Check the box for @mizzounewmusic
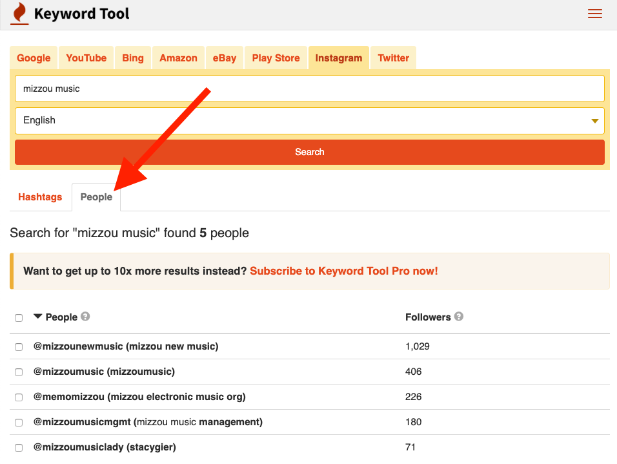Screen dimensions: 617x464 [x=19, y=347]
